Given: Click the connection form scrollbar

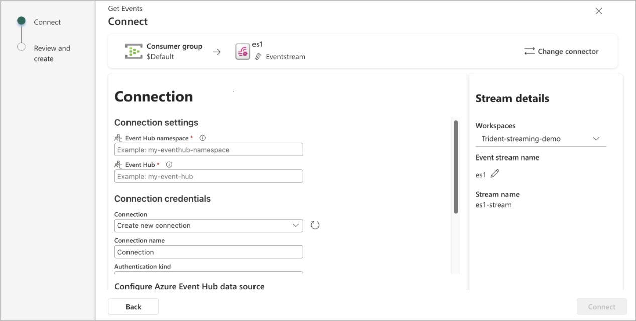Looking at the screenshot, I should pos(456,167).
